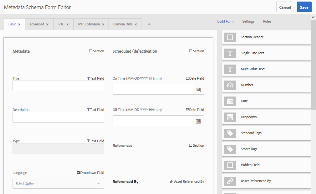The height and width of the screenshot is (194, 316).
Task: Click inside the Title text field
Action: coord(58,86)
